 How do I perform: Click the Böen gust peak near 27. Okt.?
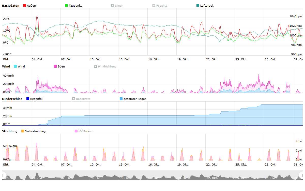[x=258, y=75]
